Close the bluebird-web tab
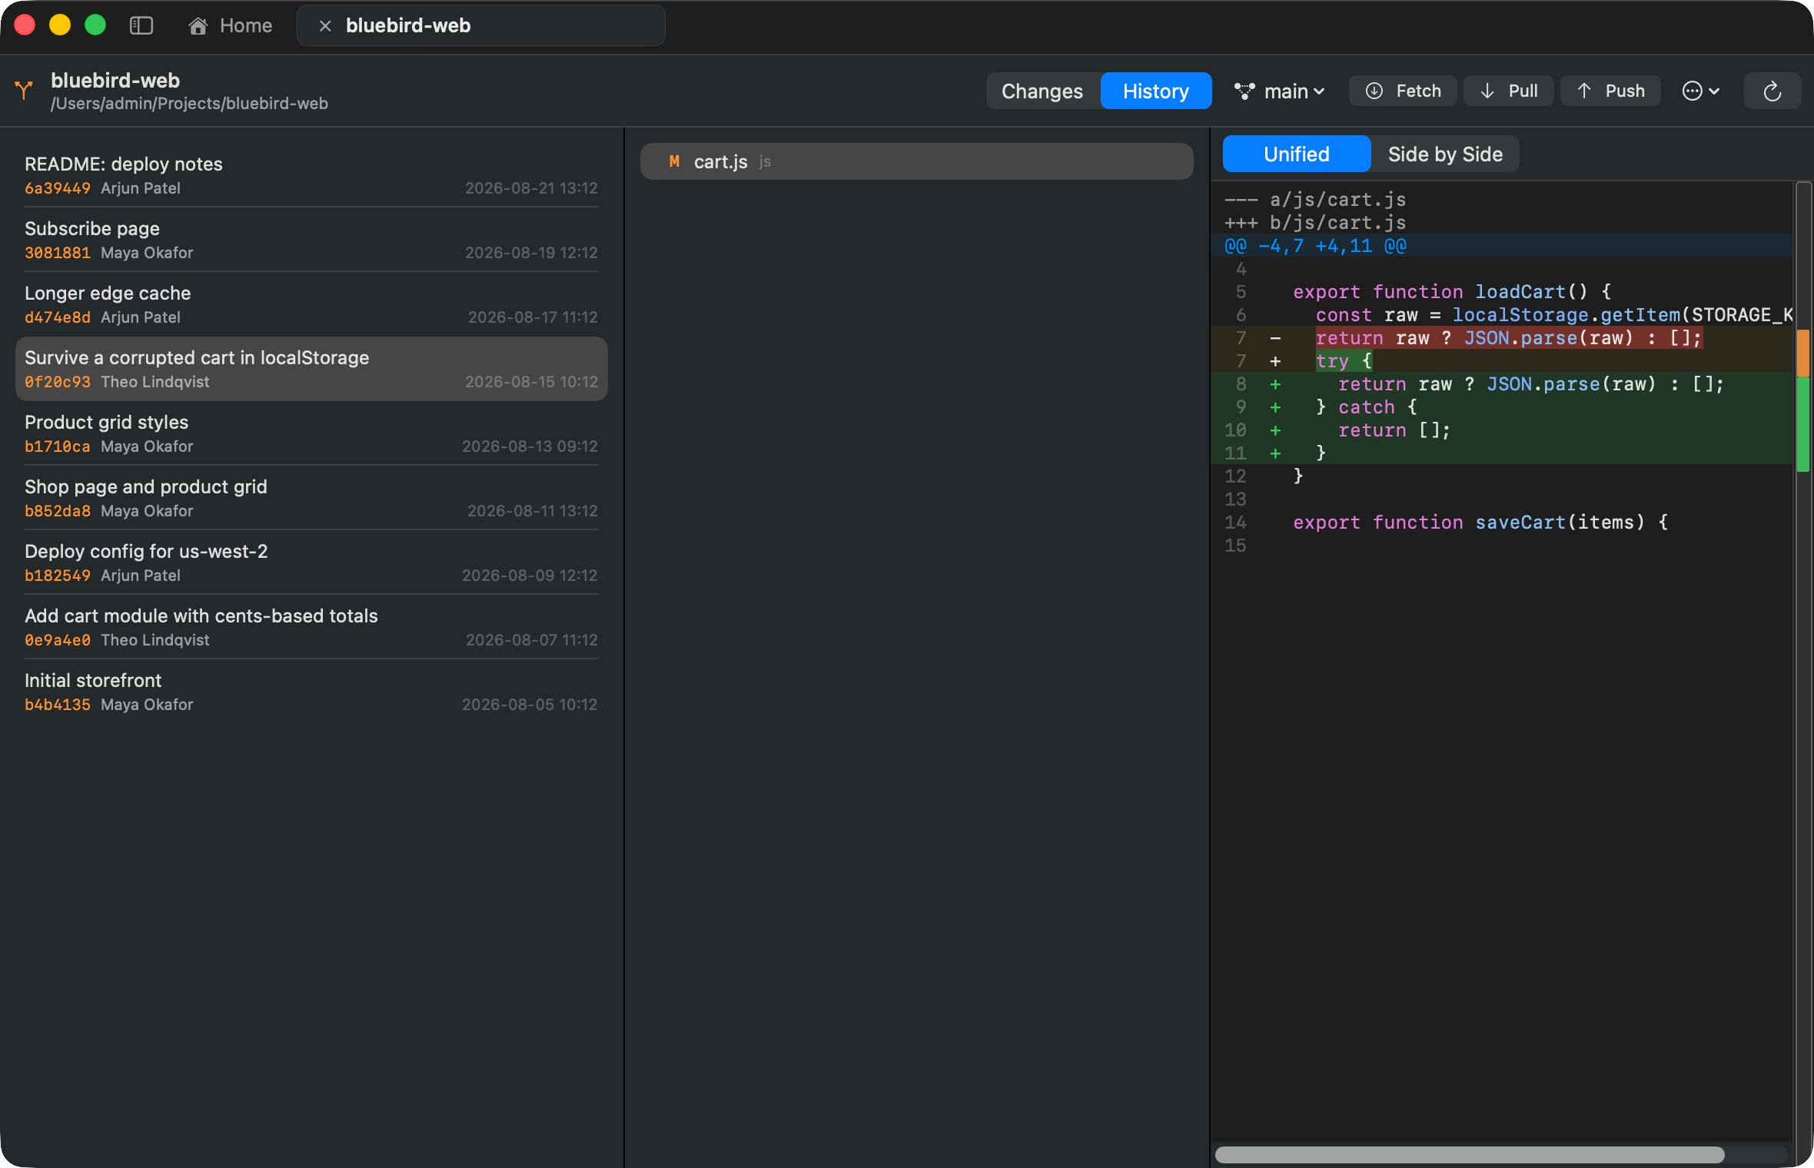1814x1168 pixels. [x=325, y=26]
